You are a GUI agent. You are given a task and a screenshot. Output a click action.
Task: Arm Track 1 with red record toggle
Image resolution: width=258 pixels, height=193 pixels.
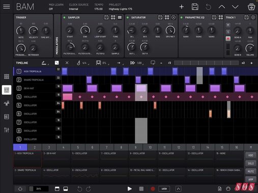click(228, 39)
